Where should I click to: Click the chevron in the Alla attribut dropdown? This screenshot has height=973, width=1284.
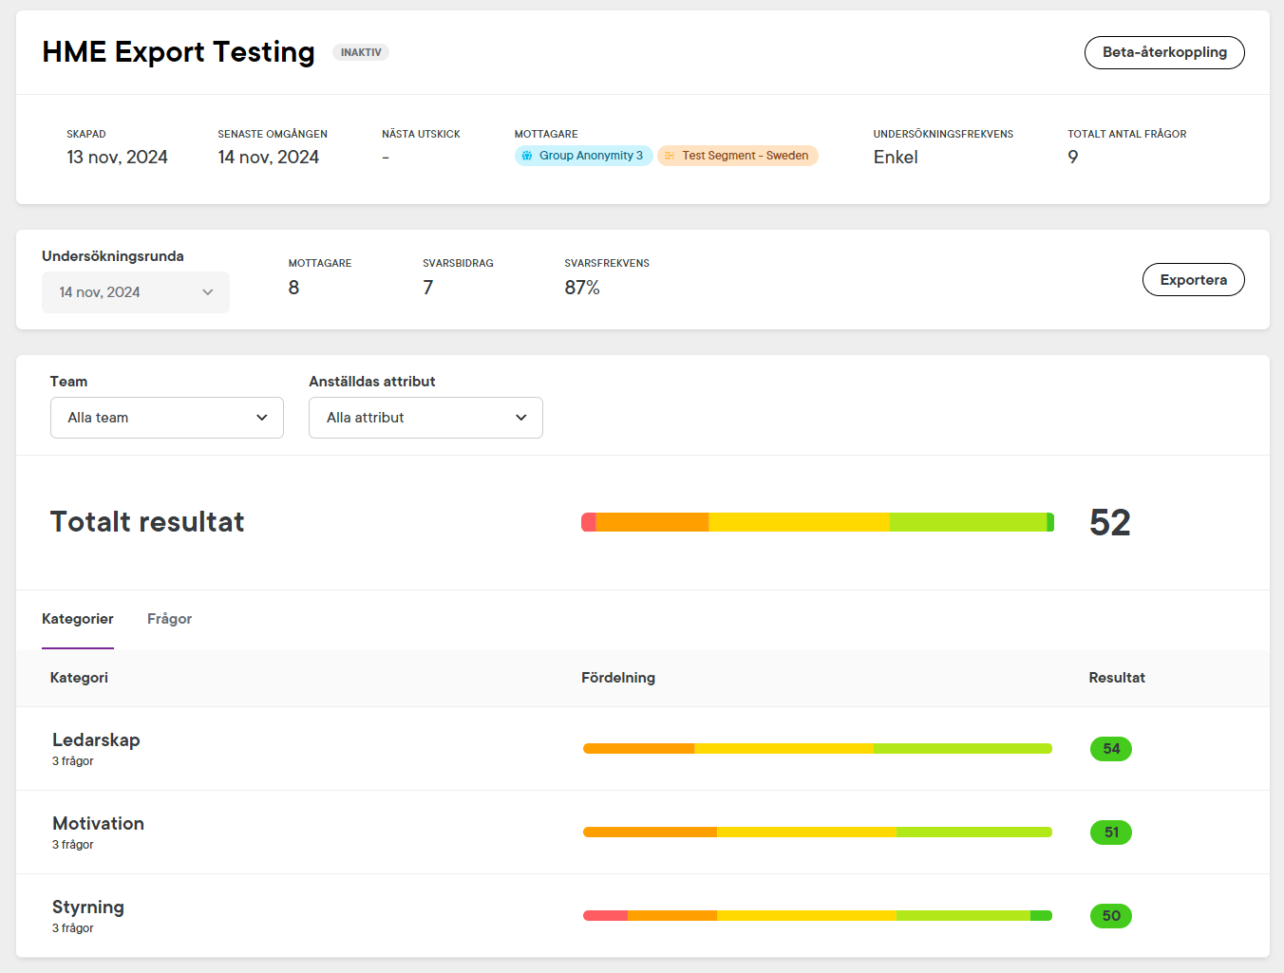click(x=521, y=418)
